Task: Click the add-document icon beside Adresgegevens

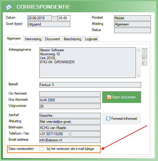Action: point(144,57)
